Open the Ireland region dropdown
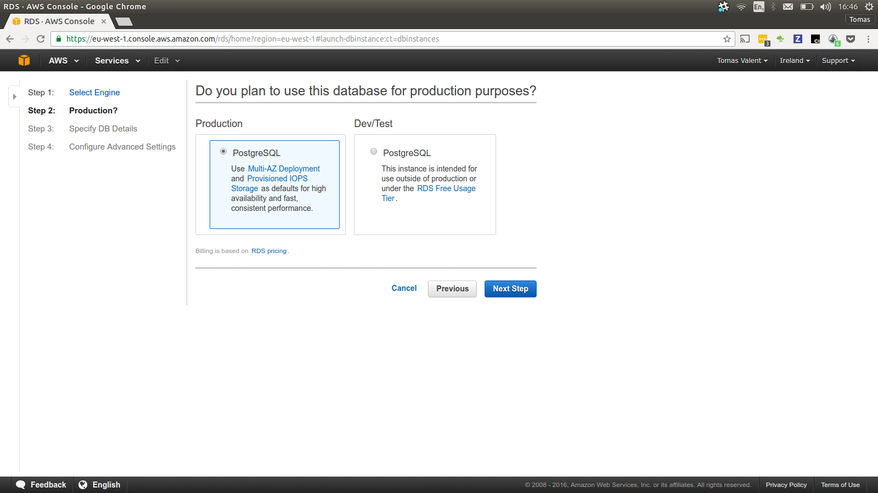 [x=795, y=61]
